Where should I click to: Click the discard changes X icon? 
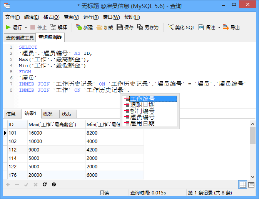(x=35, y=184)
